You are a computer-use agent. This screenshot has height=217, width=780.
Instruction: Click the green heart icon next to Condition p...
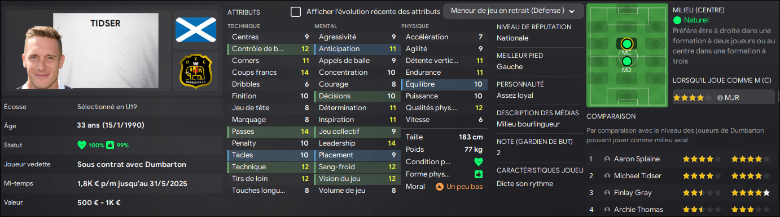click(x=479, y=162)
